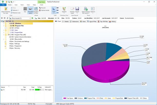
Task: Show the Extensions tab
Action: pyautogui.click(x=74, y=21)
